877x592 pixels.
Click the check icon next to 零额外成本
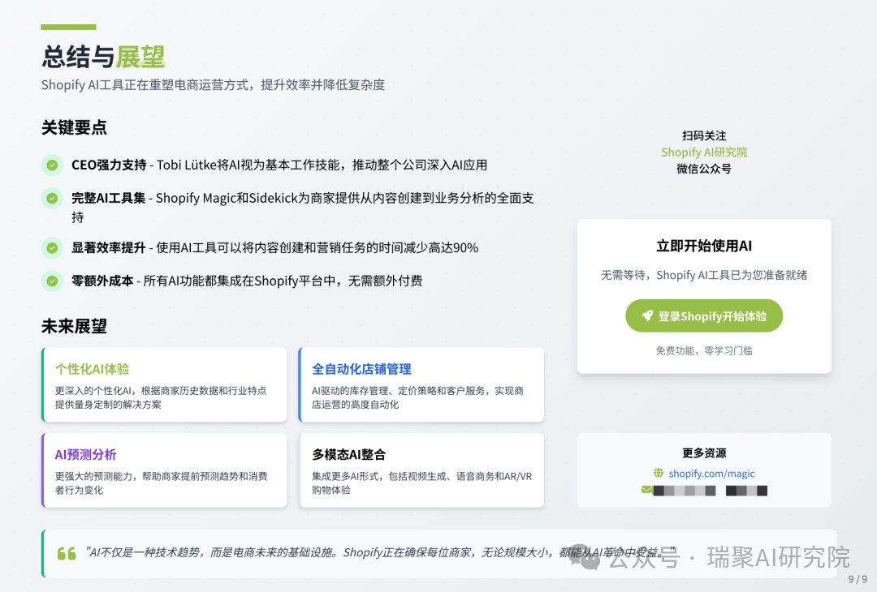click(52, 281)
